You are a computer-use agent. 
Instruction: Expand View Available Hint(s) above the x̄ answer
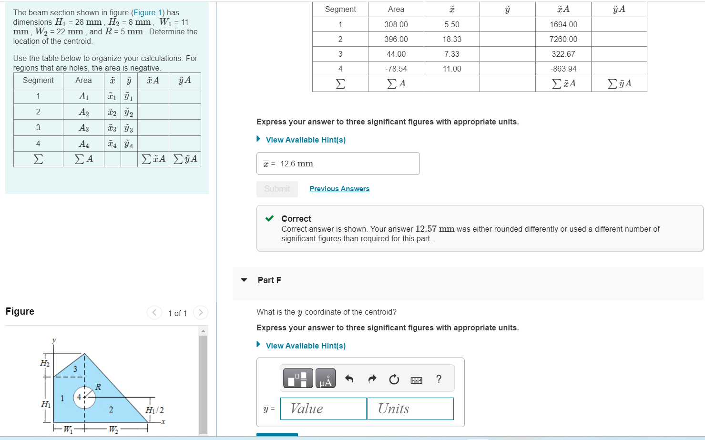pyautogui.click(x=306, y=139)
